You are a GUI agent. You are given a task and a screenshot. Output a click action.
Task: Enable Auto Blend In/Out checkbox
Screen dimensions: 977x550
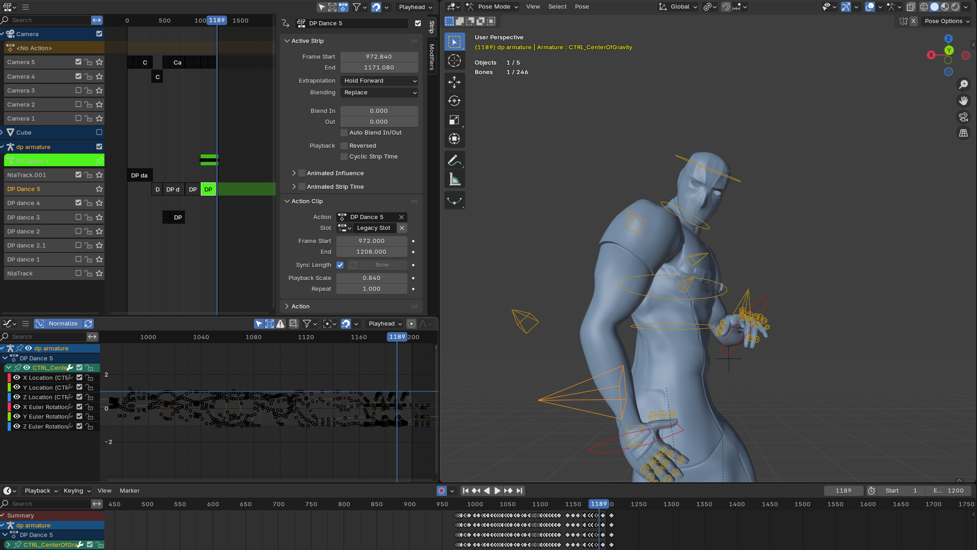click(344, 133)
